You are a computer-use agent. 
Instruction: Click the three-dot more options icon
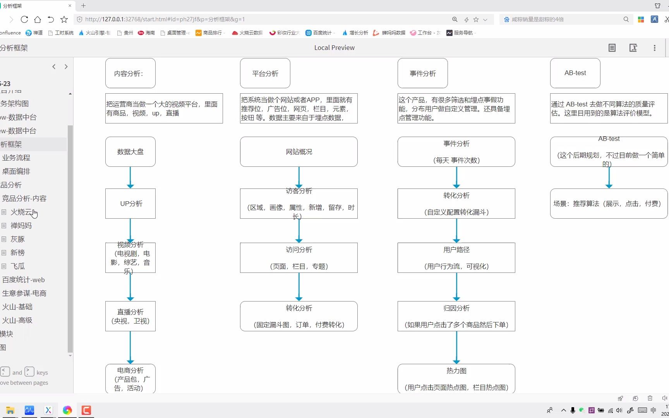pos(655,48)
